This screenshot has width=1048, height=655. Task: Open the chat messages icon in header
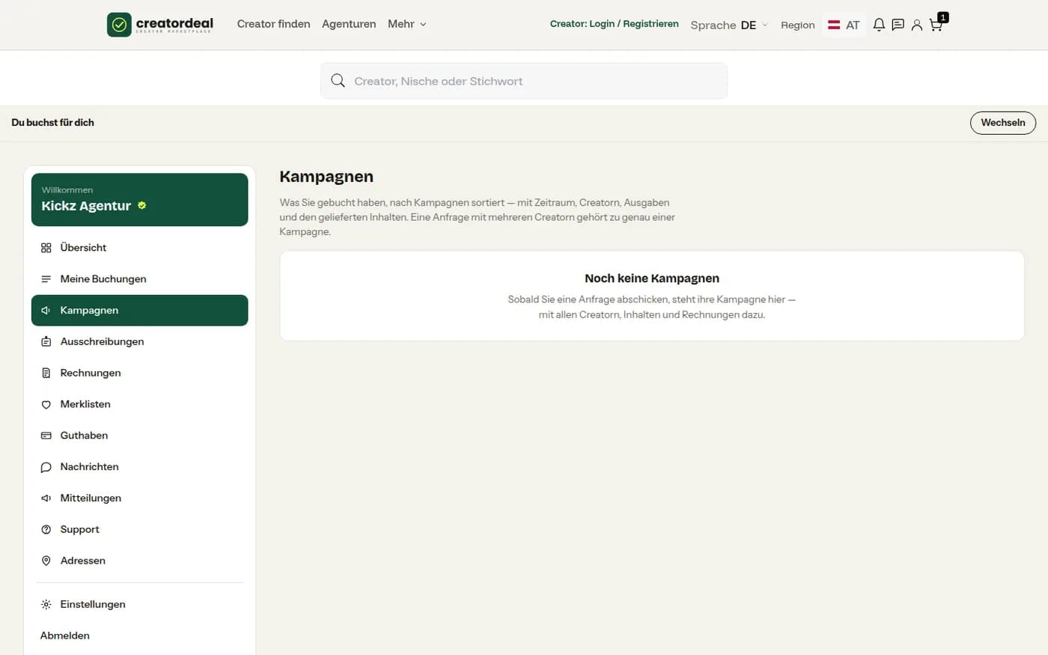(x=898, y=25)
